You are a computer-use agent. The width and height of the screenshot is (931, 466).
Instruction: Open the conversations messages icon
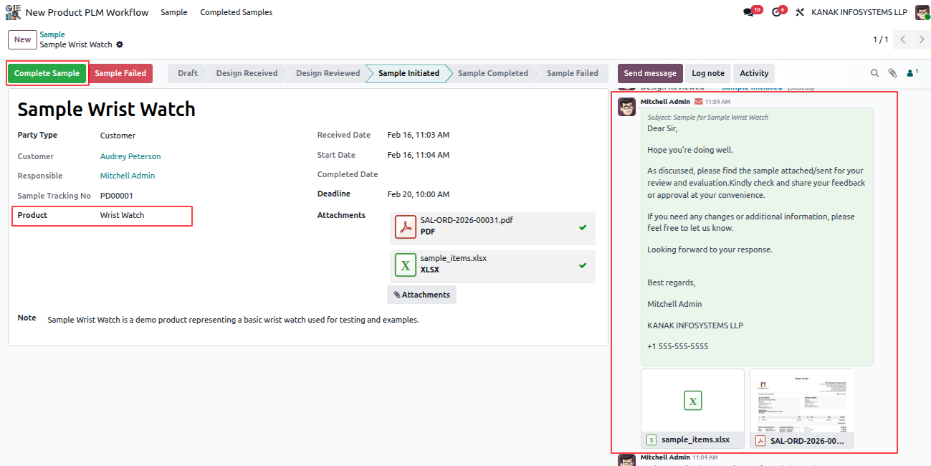[749, 12]
